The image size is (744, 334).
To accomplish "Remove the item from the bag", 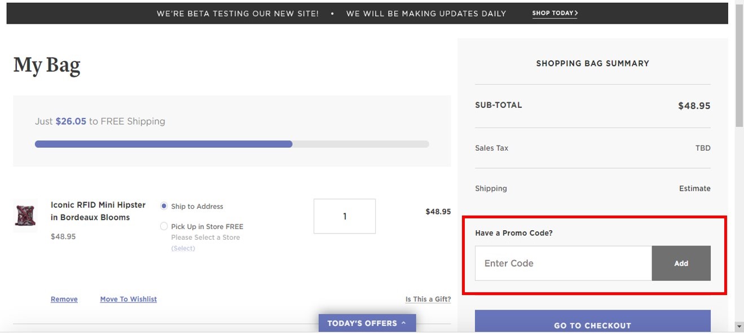I will 64,299.
